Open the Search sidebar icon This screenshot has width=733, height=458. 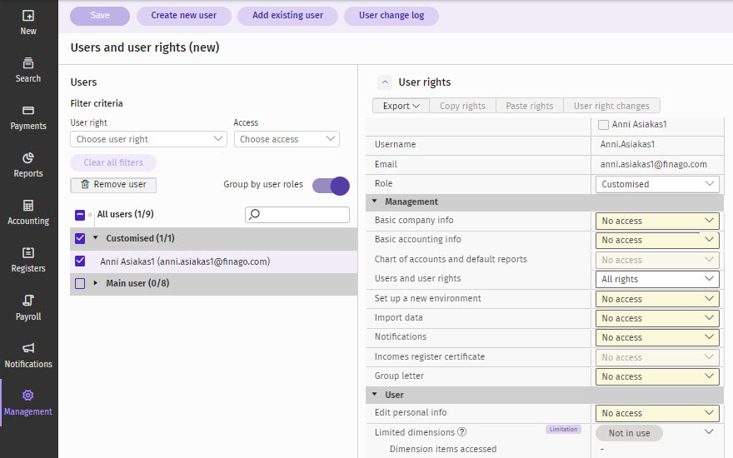pyautogui.click(x=28, y=62)
